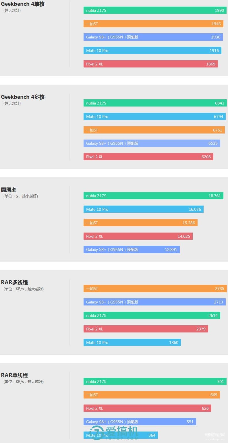This screenshot has height=443, width=228.
Task: Select Galaxy S8+ bar showing 12.891
Action: (x=132, y=249)
